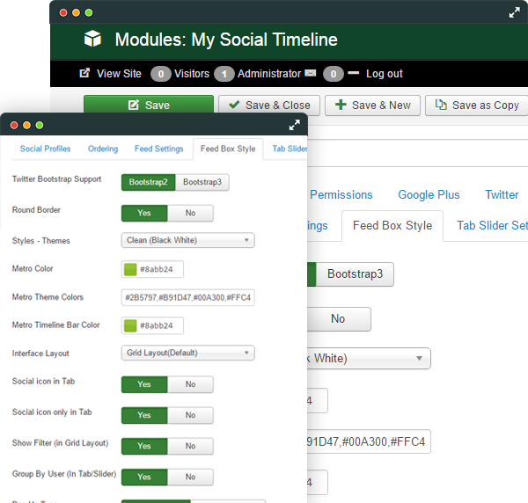Image resolution: width=528 pixels, height=503 pixels.
Task: Set Social icon only in Tab to Yes
Action: (x=144, y=415)
